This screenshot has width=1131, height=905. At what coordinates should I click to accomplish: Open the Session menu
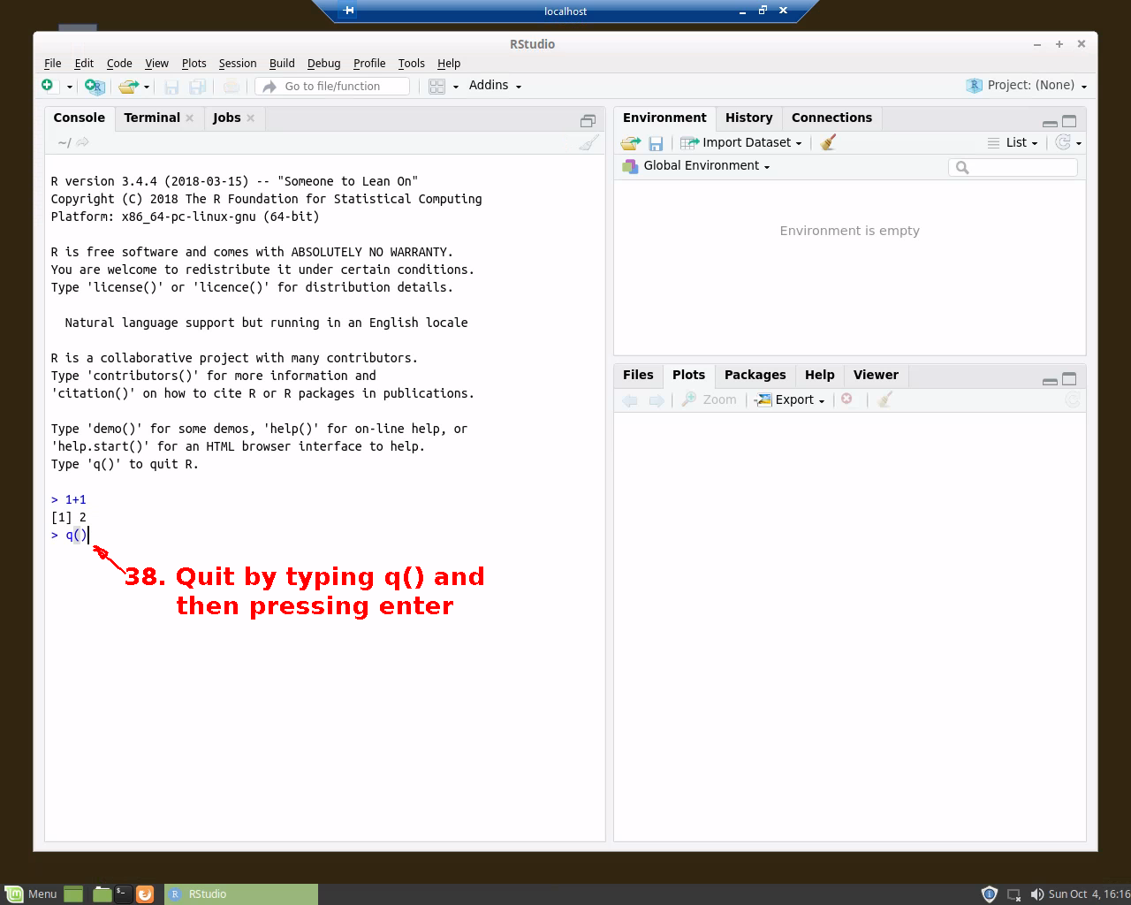click(x=238, y=63)
